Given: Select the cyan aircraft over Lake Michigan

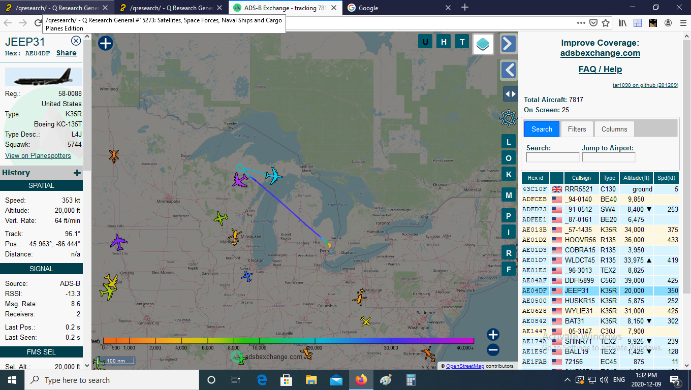Looking at the screenshot, I should [273, 176].
